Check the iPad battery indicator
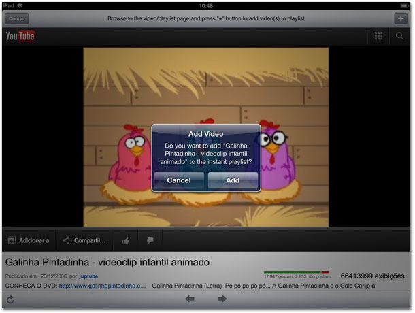The height and width of the screenshot is (313, 415). [404, 5]
